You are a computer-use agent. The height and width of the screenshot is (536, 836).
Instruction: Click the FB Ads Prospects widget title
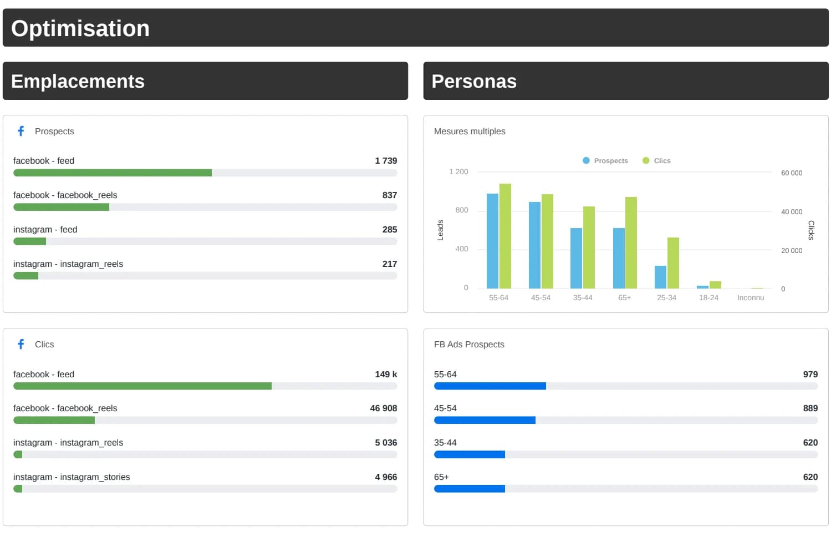pyautogui.click(x=469, y=344)
